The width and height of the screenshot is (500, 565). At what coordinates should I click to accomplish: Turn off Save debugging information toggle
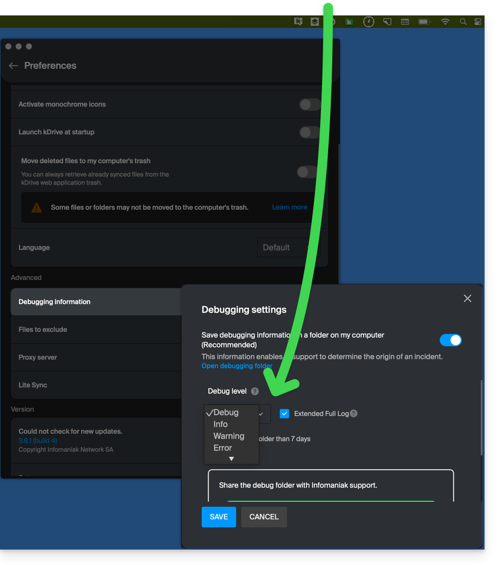click(451, 340)
